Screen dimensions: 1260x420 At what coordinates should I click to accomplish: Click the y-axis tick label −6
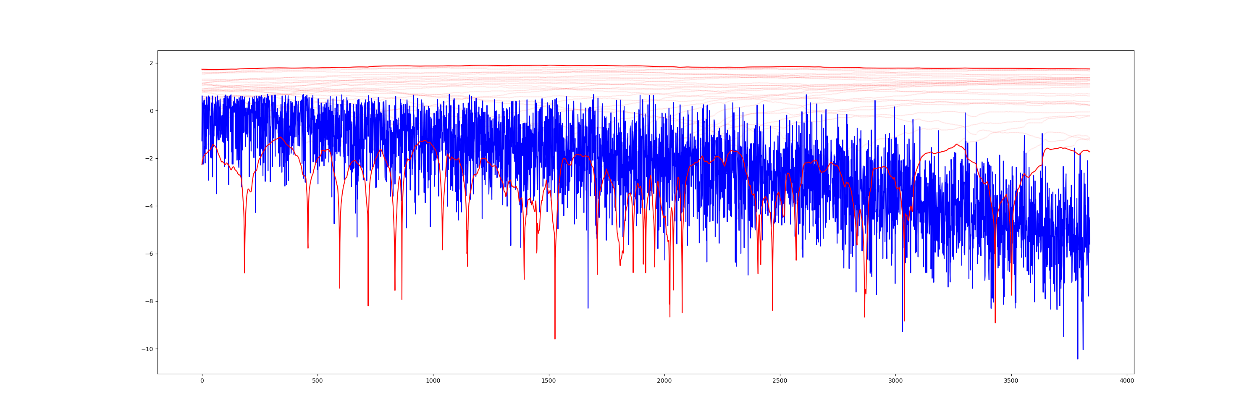149,254
